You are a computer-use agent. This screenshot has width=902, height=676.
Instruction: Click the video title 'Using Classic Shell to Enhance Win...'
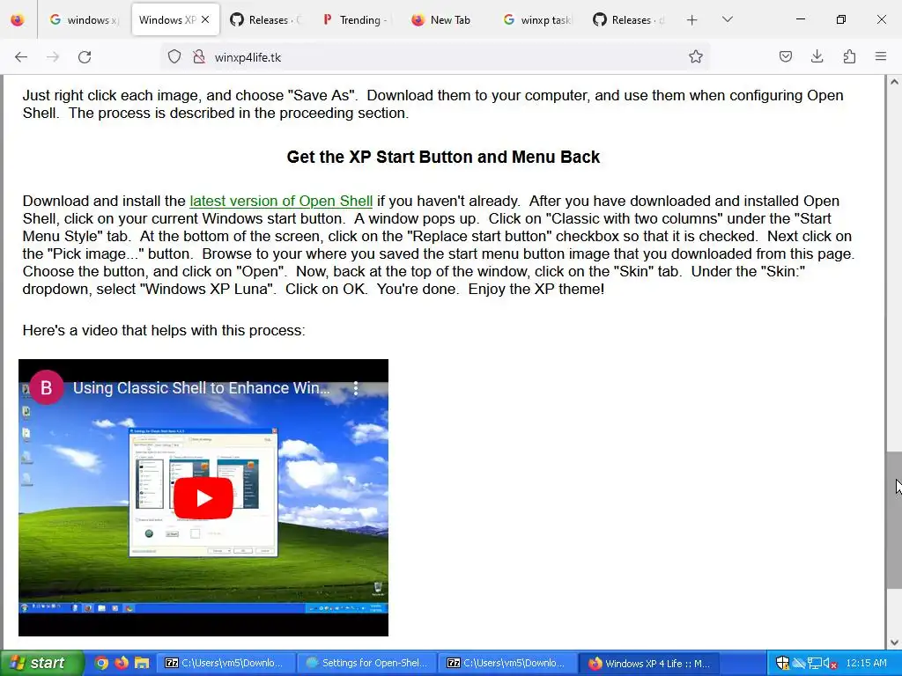[x=202, y=388]
